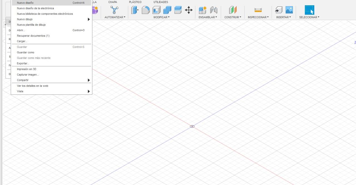356x185 pixels.
Task: Click the Insert Derive icon
Action: click(x=279, y=10)
